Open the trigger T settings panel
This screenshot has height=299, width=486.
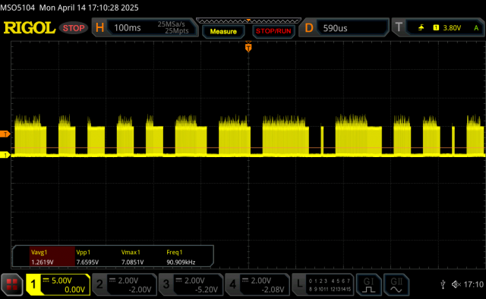(439, 28)
